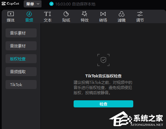
Task: Open the 媒体 media tab icon
Action: click(11, 14)
